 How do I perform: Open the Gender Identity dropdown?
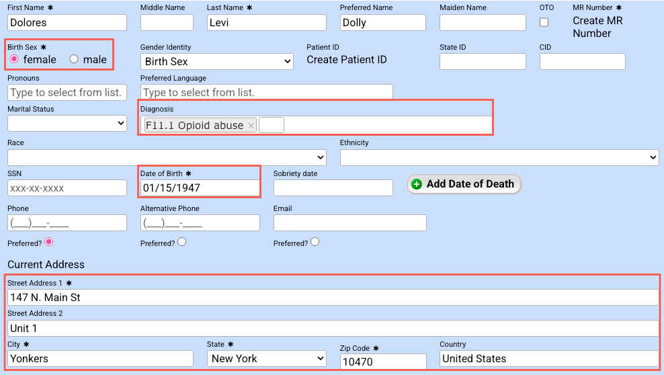point(216,61)
